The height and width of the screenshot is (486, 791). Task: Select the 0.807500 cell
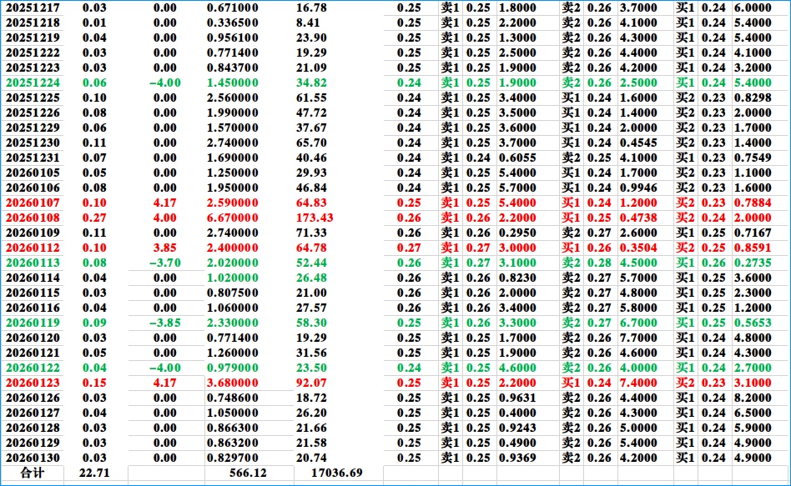click(x=233, y=293)
